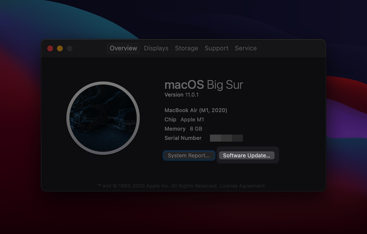Switch to the Overview tab

pyautogui.click(x=123, y=48)
